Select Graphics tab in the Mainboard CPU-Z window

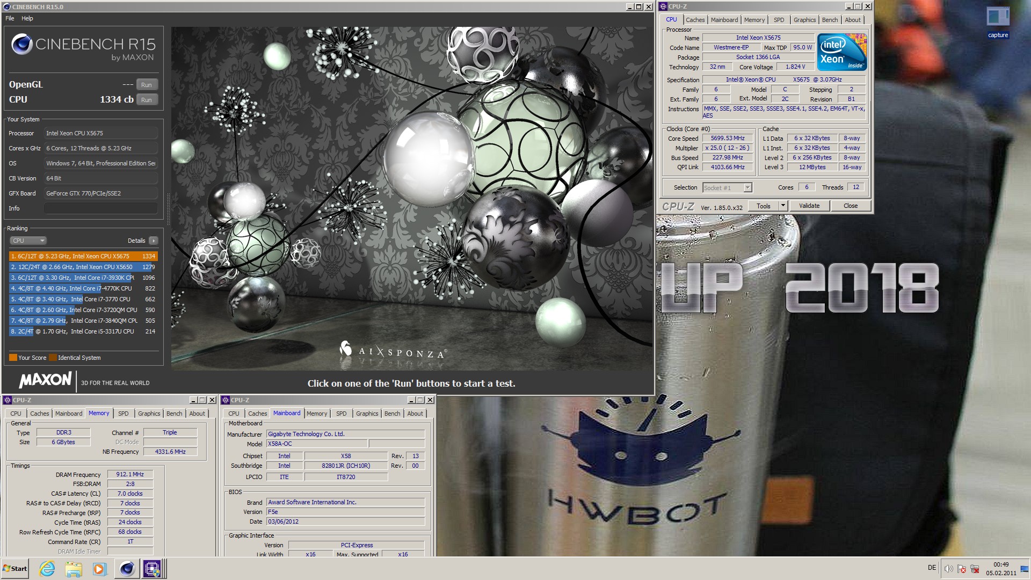tap(367, 414)
